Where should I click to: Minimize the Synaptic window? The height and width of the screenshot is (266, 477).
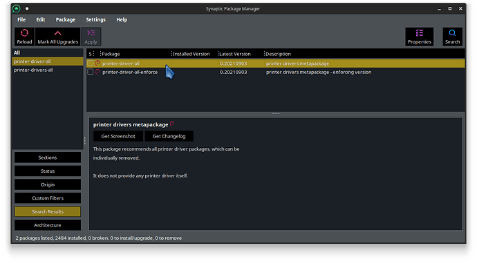[439, 9]
